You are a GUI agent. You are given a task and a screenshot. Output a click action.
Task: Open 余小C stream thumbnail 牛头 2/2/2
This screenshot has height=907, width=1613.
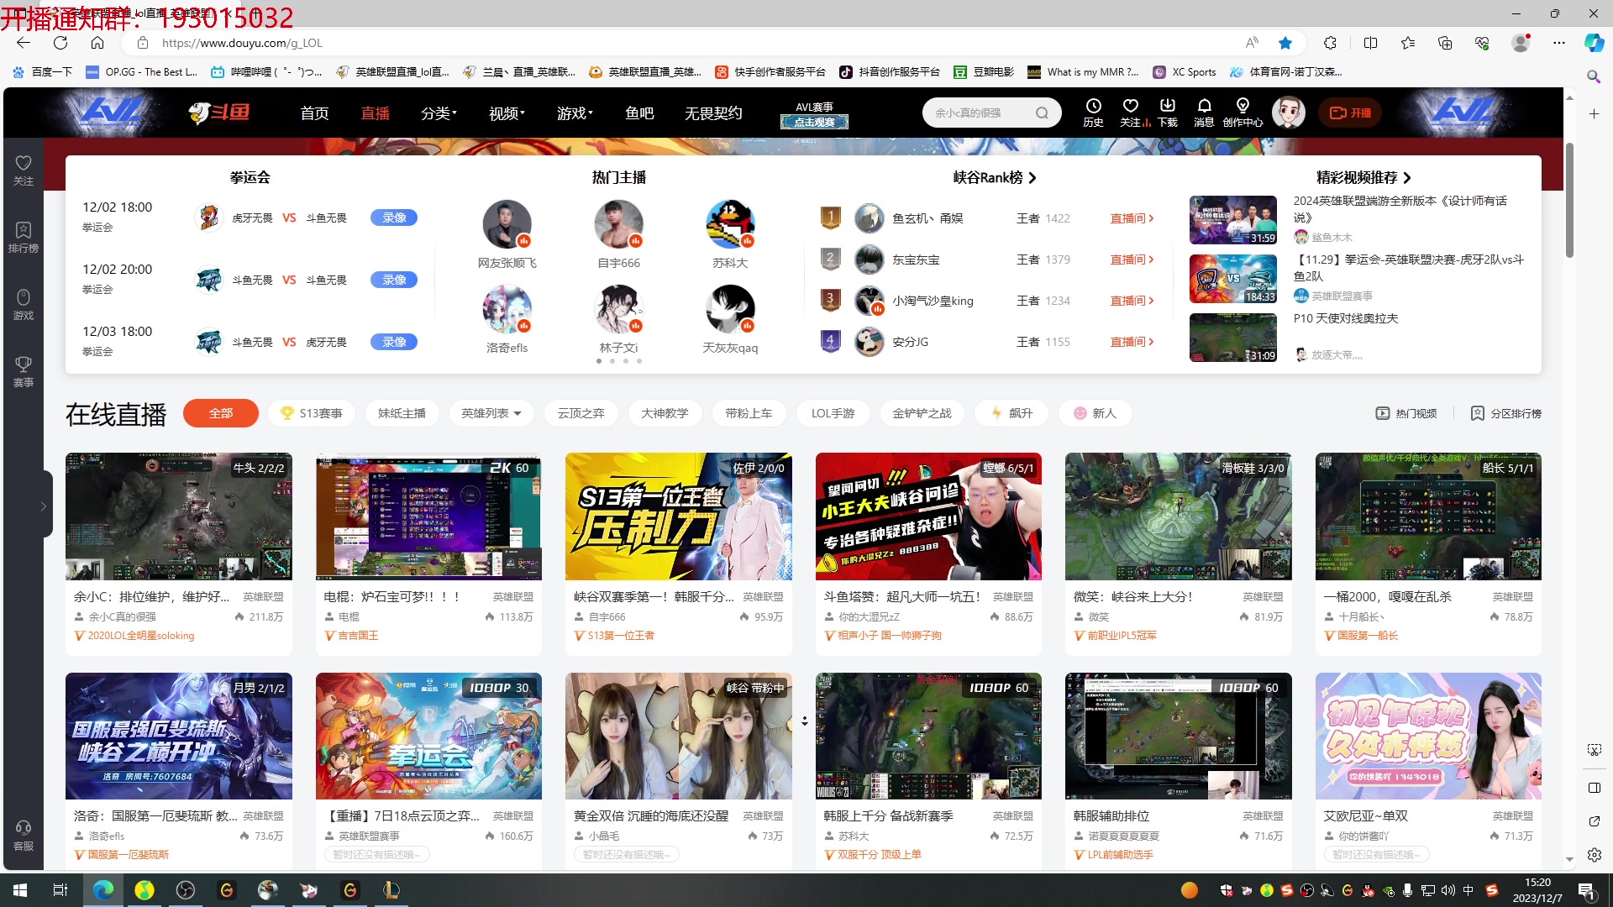[x=179, y=516]
